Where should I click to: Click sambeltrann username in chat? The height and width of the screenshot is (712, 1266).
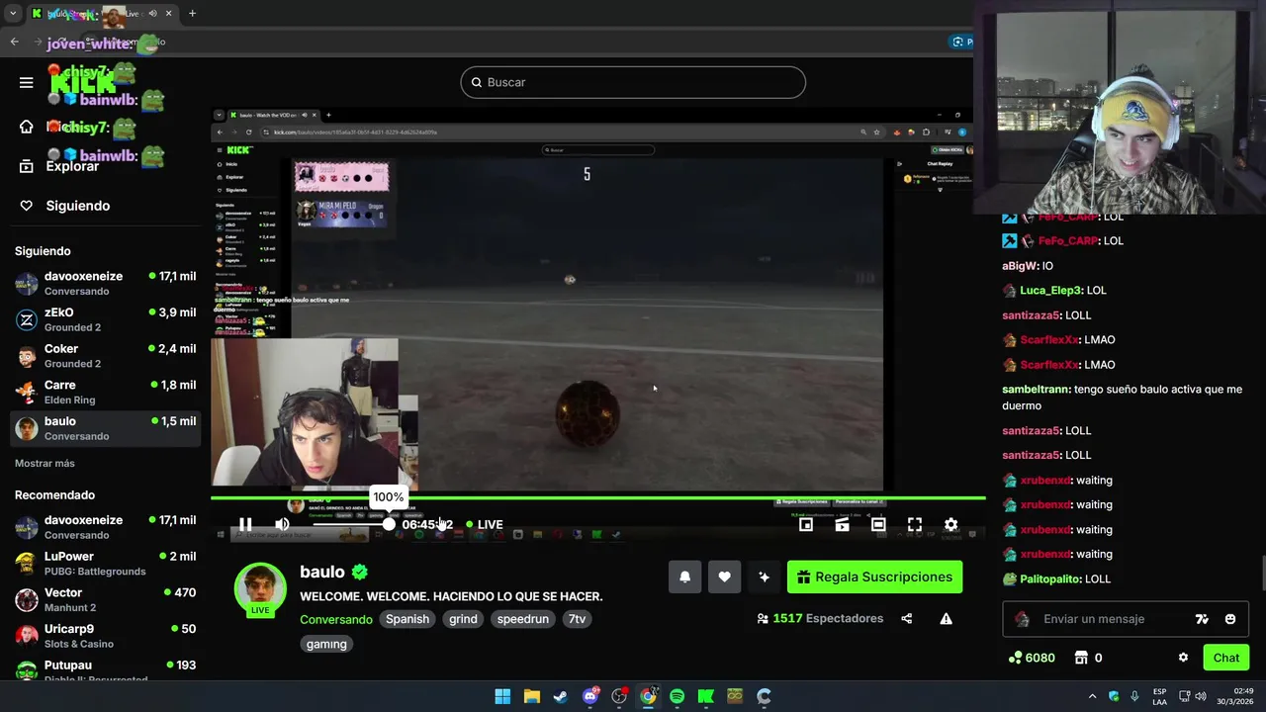pyautogui.click(x=1036, y=390)
